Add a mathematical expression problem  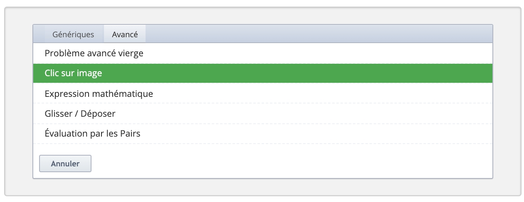coord(99,94)
